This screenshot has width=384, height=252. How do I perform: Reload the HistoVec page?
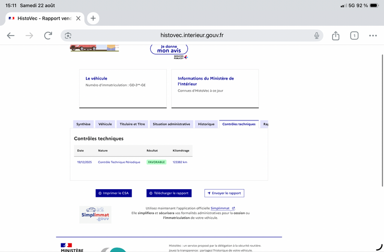(x=48, y=36)
